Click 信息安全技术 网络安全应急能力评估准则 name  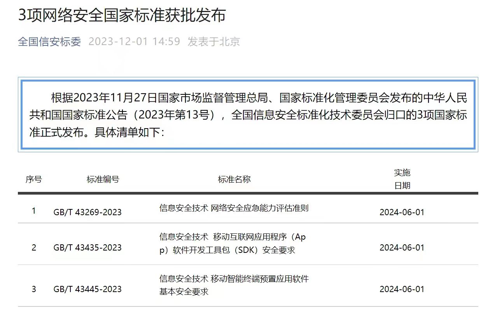pos(234,208)
